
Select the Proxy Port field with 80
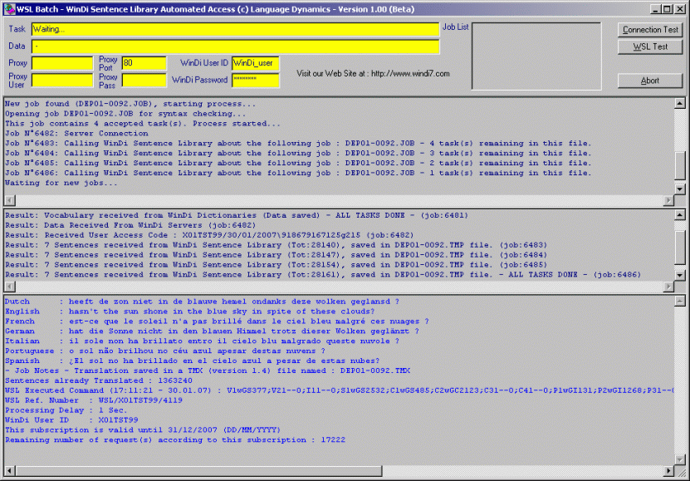(x=144, y=63)
